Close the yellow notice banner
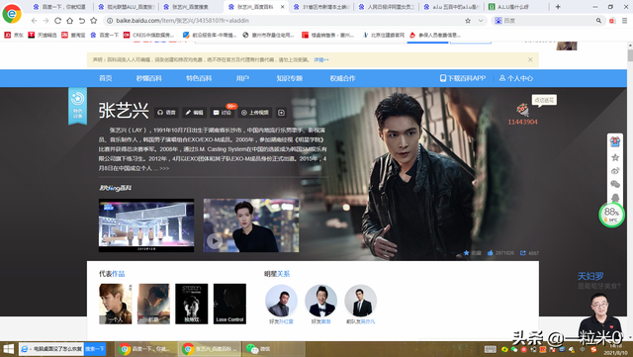The height and width of the screenshot is (357, 633). (x=530, y=59)
